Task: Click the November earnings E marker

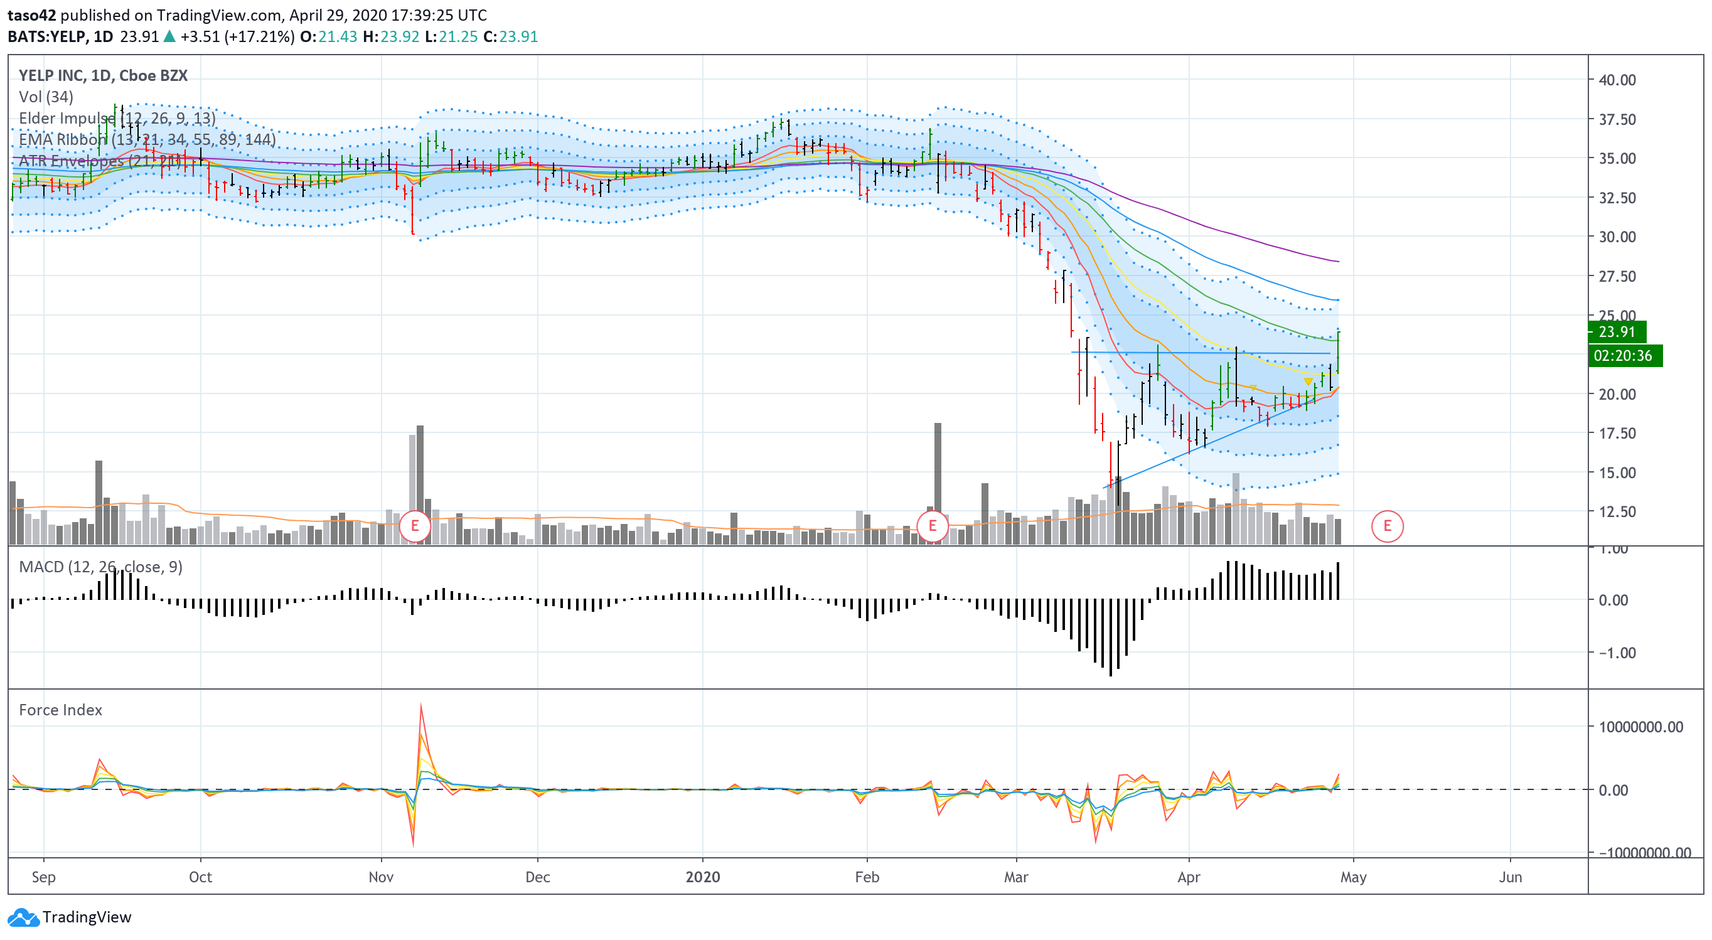Action: point(415,526)
